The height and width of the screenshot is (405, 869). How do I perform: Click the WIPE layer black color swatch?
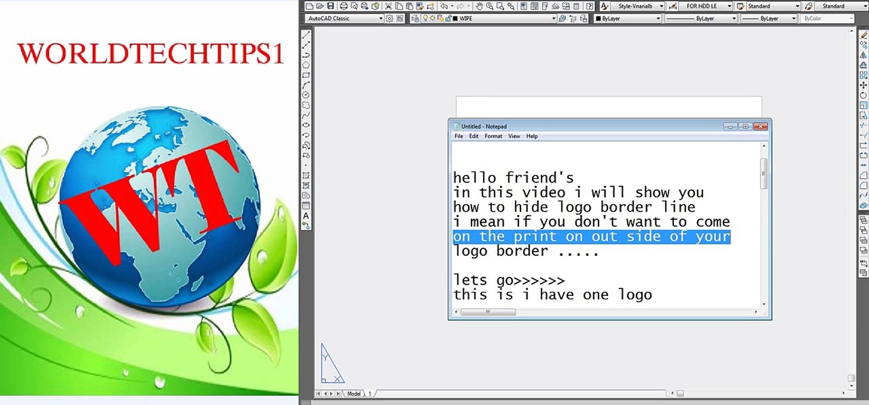(x=455, y=19)
